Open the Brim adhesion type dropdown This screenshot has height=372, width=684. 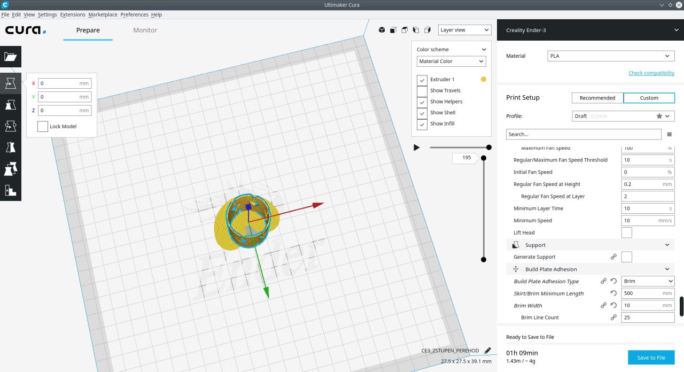coord(648,281)
